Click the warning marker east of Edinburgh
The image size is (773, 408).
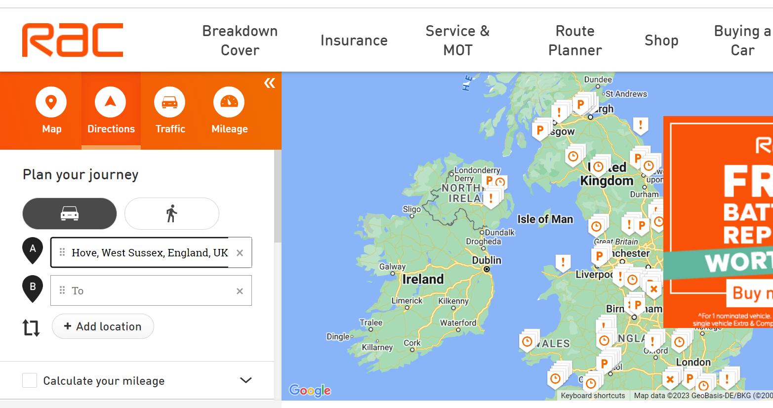click(641, 125)
